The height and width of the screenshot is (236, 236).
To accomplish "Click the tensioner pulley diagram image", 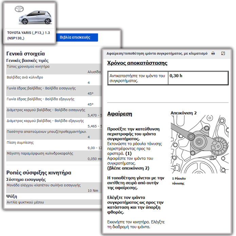I will click(x=200, y=144).
